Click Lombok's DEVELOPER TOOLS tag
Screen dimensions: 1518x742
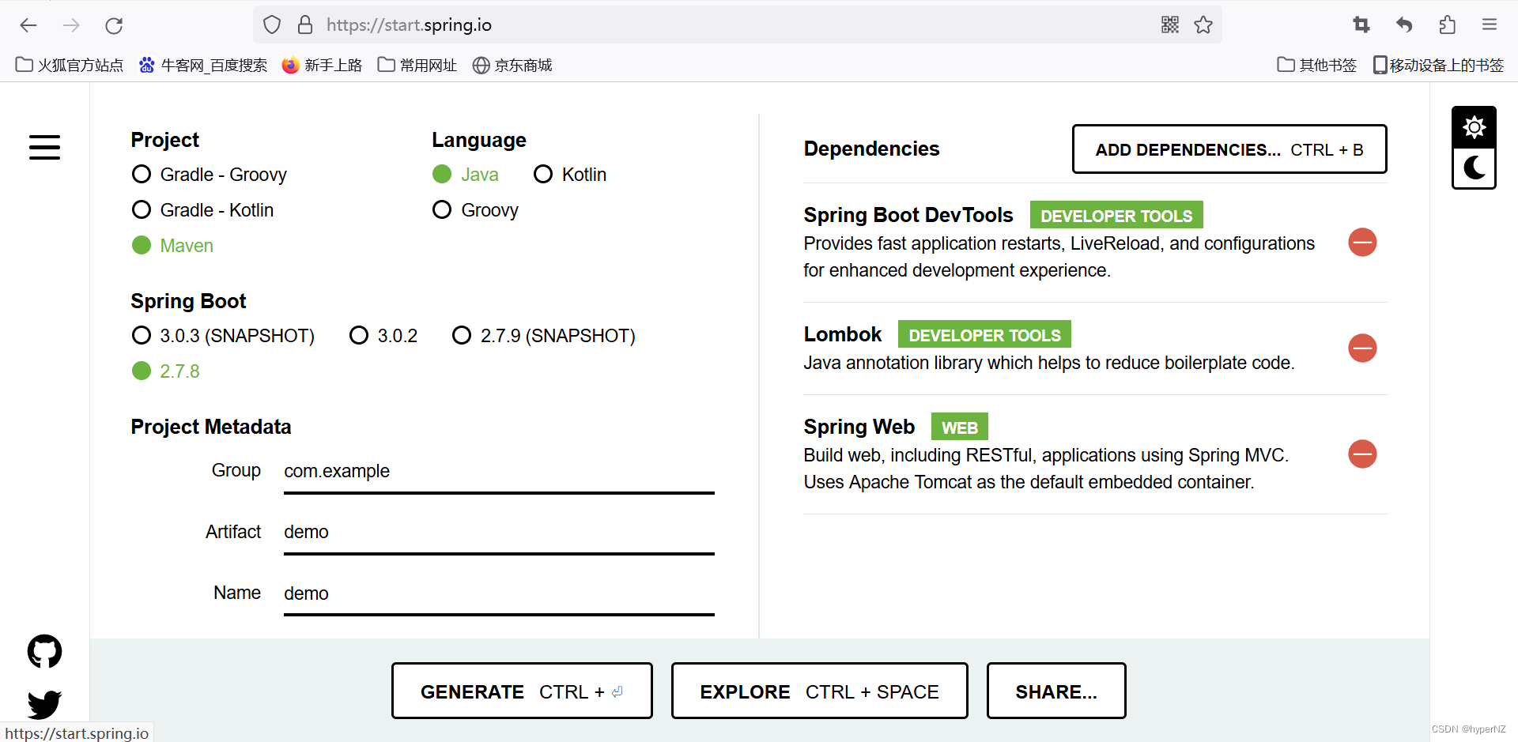coord(984,334)
